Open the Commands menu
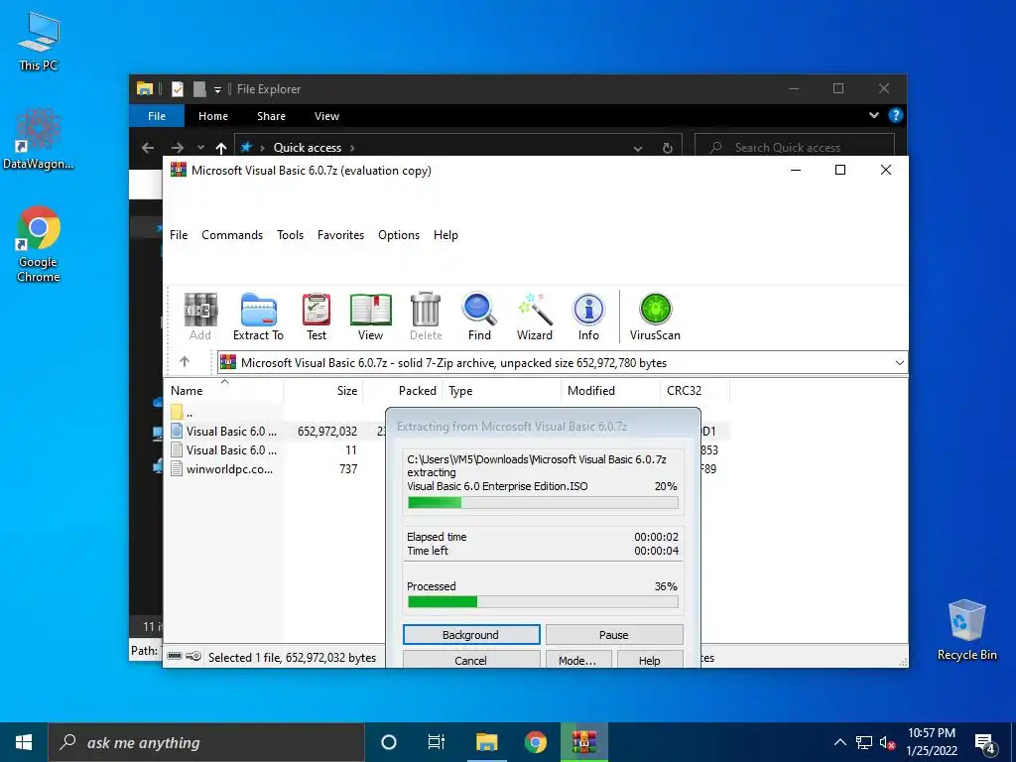Viewport: 1016px width, 762px height. click(232, 235)
